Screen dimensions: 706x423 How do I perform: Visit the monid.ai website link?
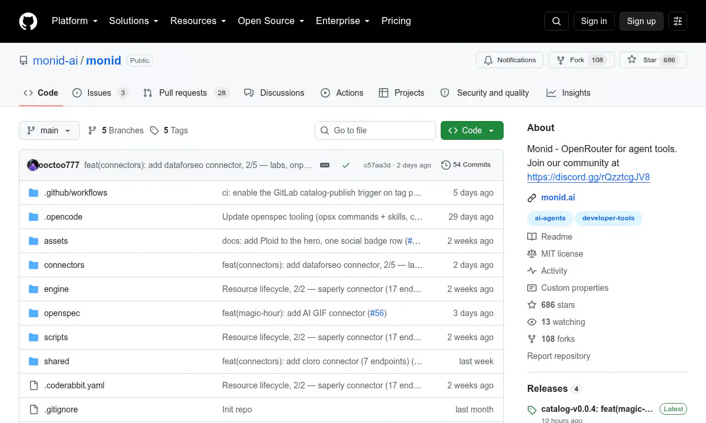point(558,198)
